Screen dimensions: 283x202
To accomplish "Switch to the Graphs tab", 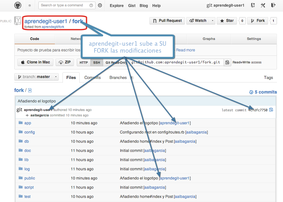I will pyautogui.click(x=209, y=39).
